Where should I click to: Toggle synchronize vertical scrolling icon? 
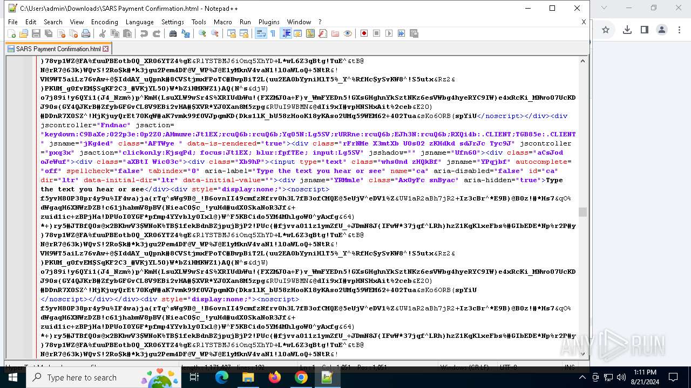[x=232, y=33]
